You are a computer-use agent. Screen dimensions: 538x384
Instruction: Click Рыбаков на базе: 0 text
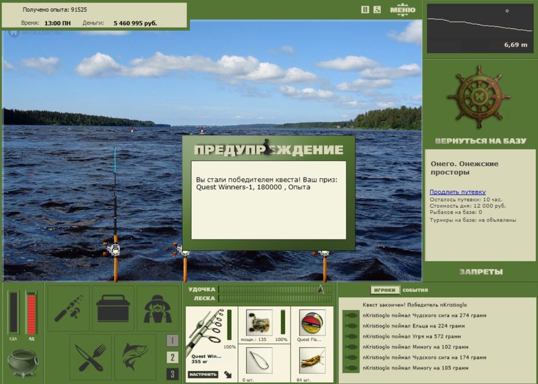pyautogui.click(x=456, y=213)
